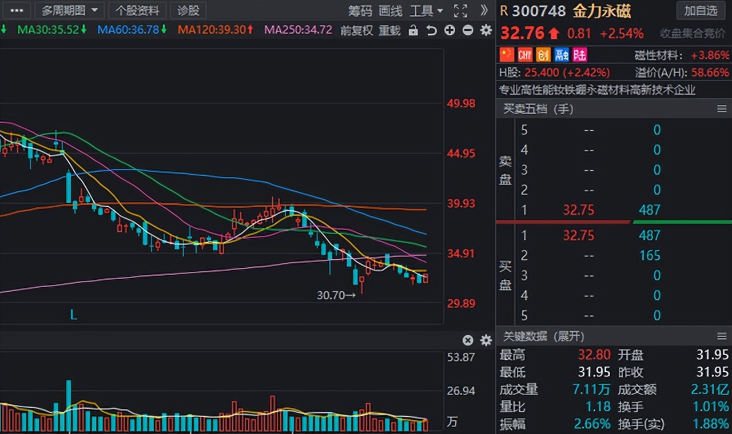Open volume panel settings gear
The height and width of the screenshot is (434, 732).
pos(486,340)
